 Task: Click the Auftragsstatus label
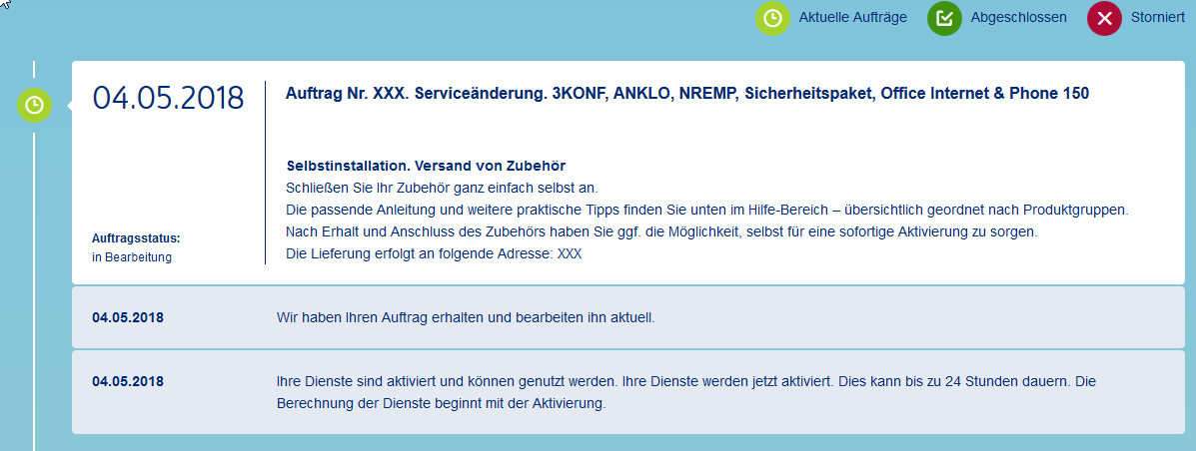135,238
